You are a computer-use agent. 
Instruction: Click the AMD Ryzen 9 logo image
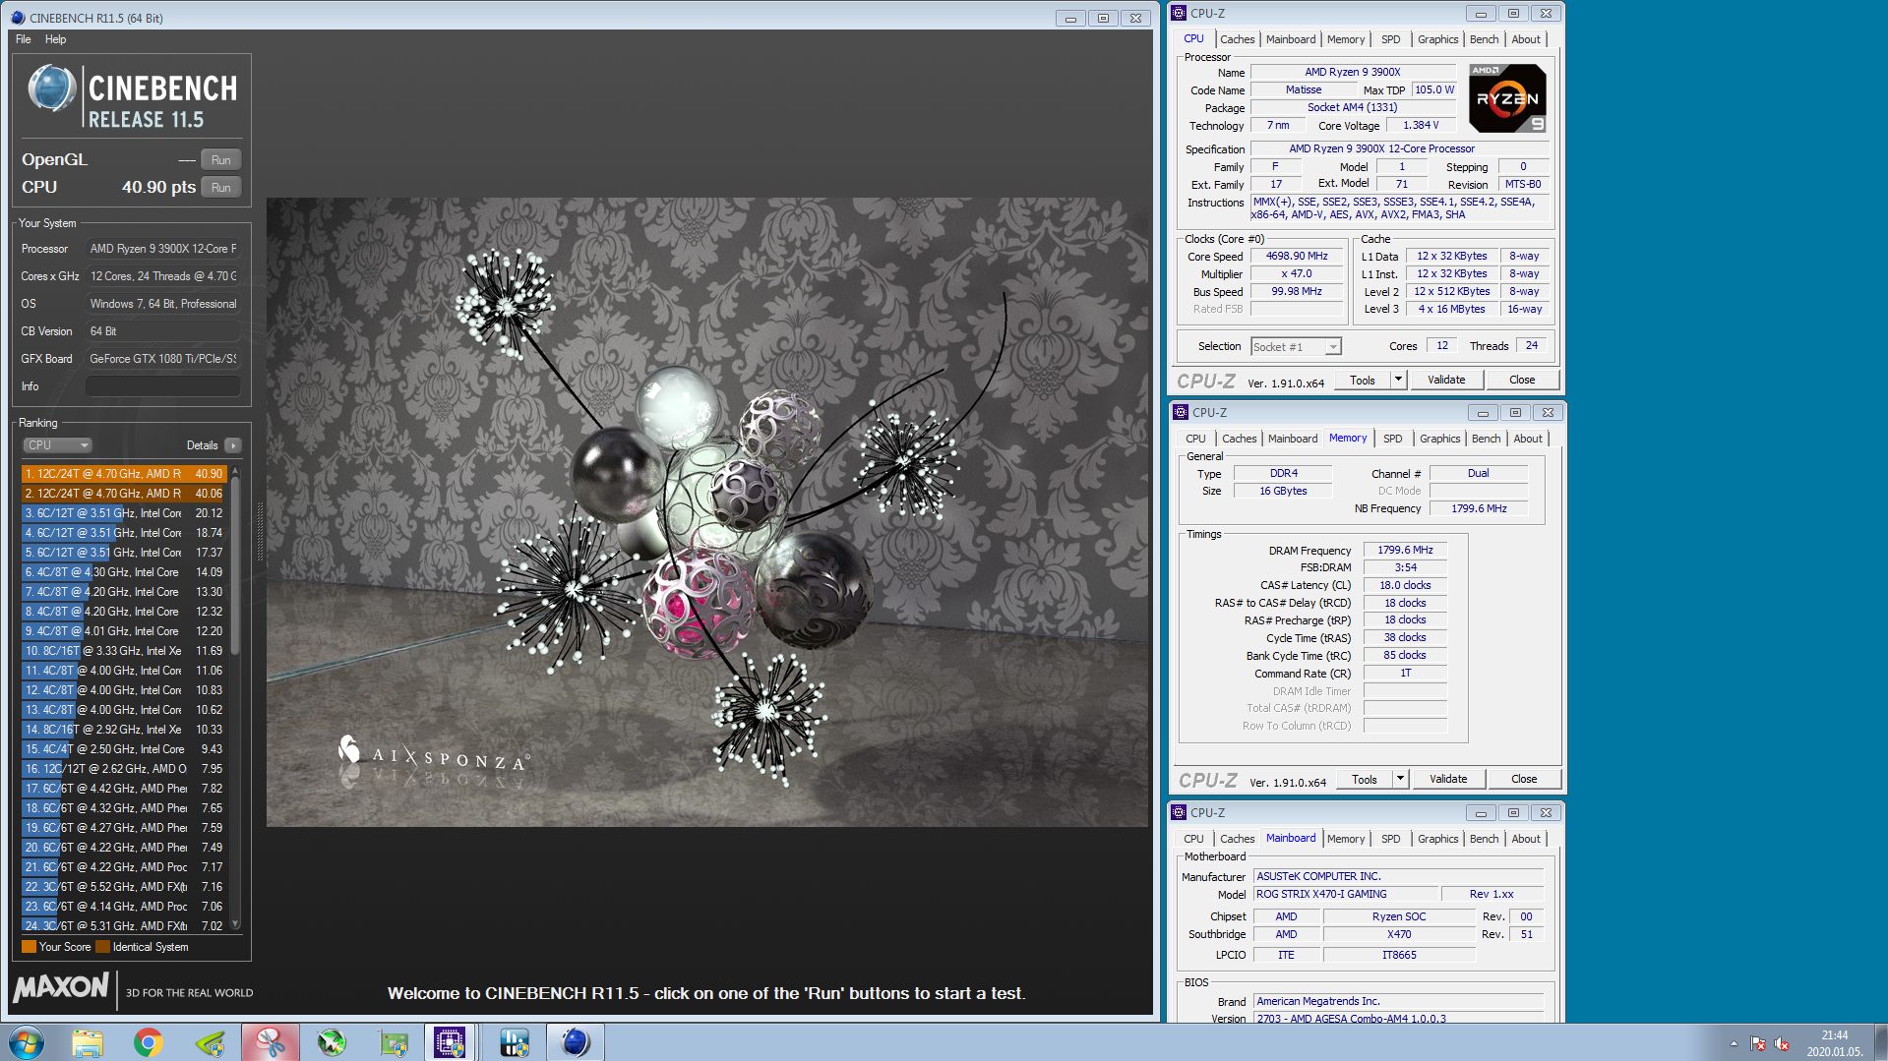click(x=1507, y=98)
